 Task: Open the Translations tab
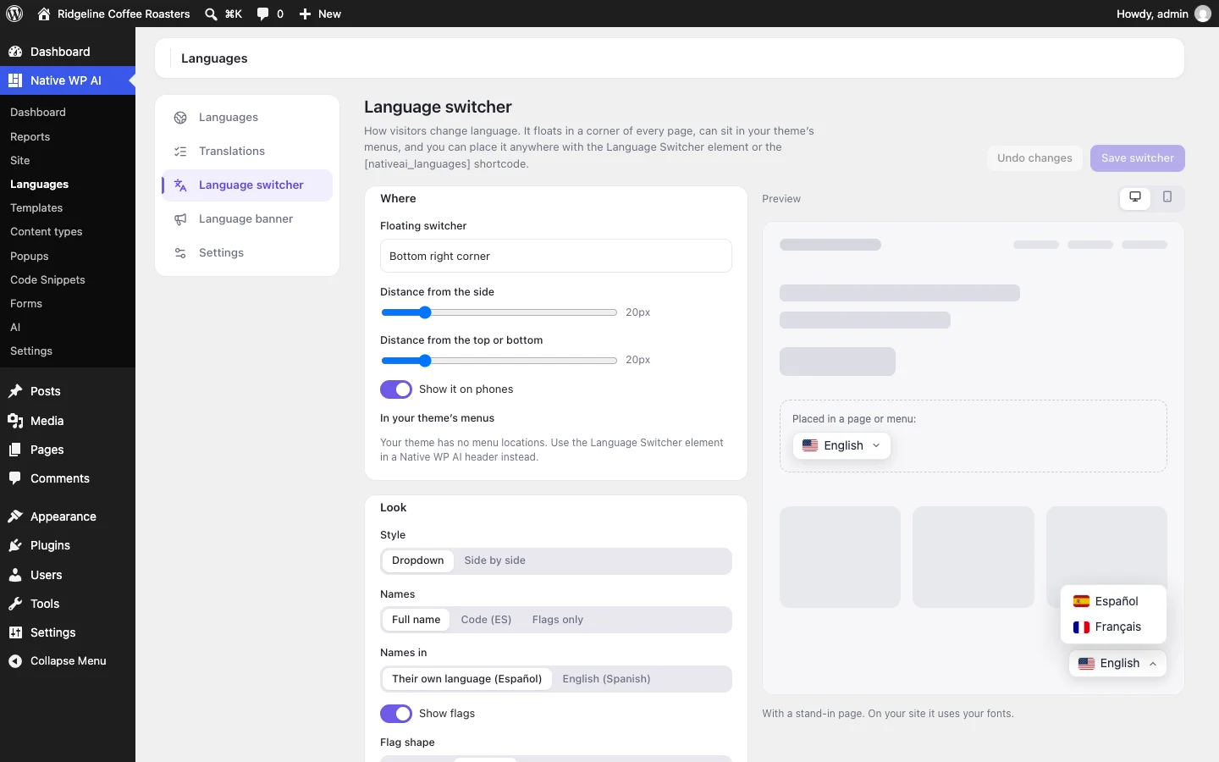coord(247,152)
